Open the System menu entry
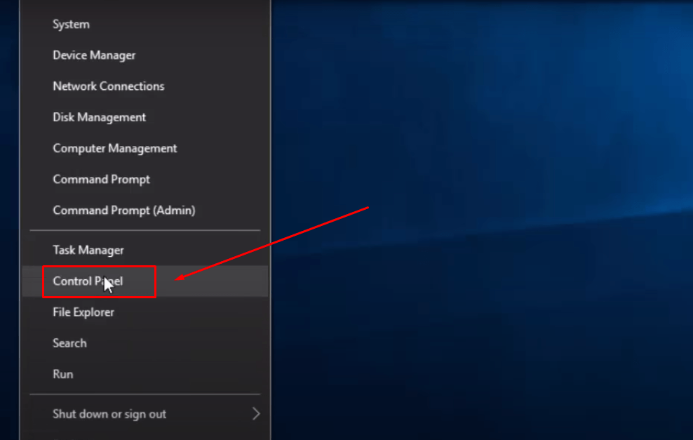The width and height of the screenshot is (693, 440). [145, 25]
